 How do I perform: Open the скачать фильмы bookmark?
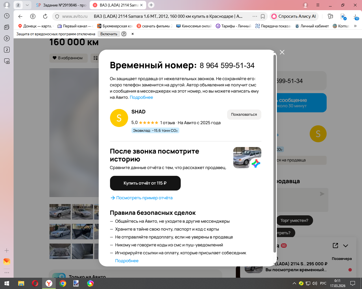click(x=154, y=26)
